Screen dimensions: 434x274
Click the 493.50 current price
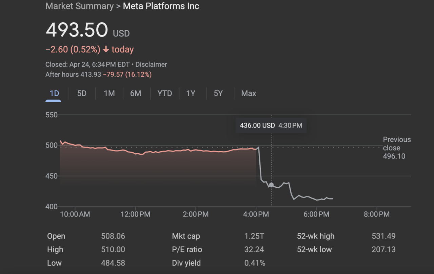(x=77, y=30)
